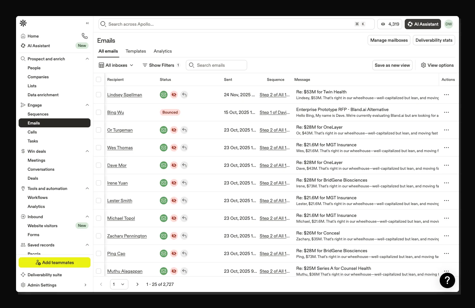Select the Lindsey Spellman row checkbox

click(x=99, y=95)
